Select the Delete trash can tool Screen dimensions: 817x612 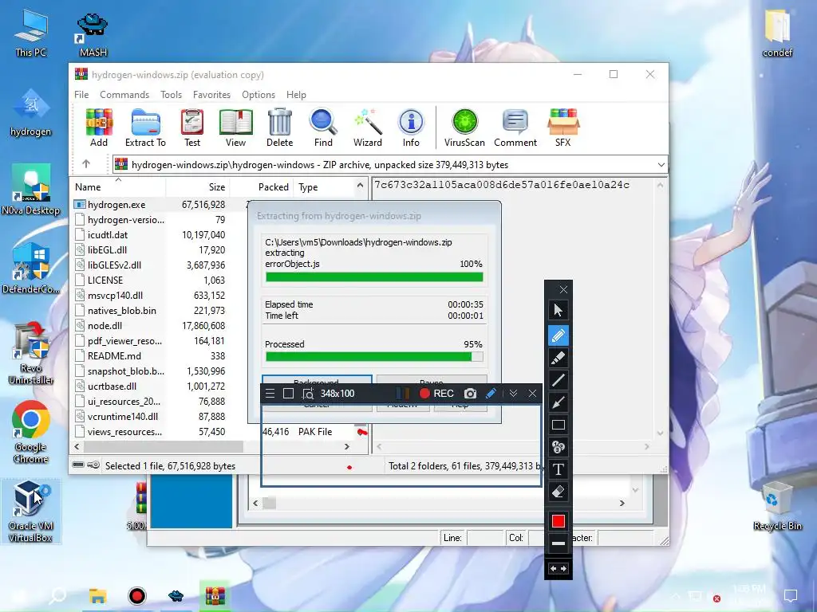click(280, 127)
